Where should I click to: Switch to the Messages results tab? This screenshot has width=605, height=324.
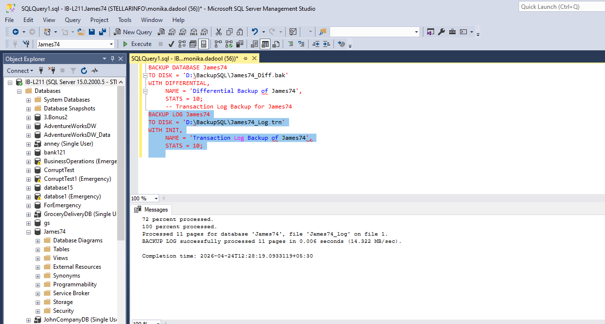click(x=151, y=209)
